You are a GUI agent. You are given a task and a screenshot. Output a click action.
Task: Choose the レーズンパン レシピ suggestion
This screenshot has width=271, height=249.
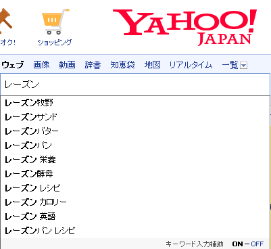click(135, 231)
